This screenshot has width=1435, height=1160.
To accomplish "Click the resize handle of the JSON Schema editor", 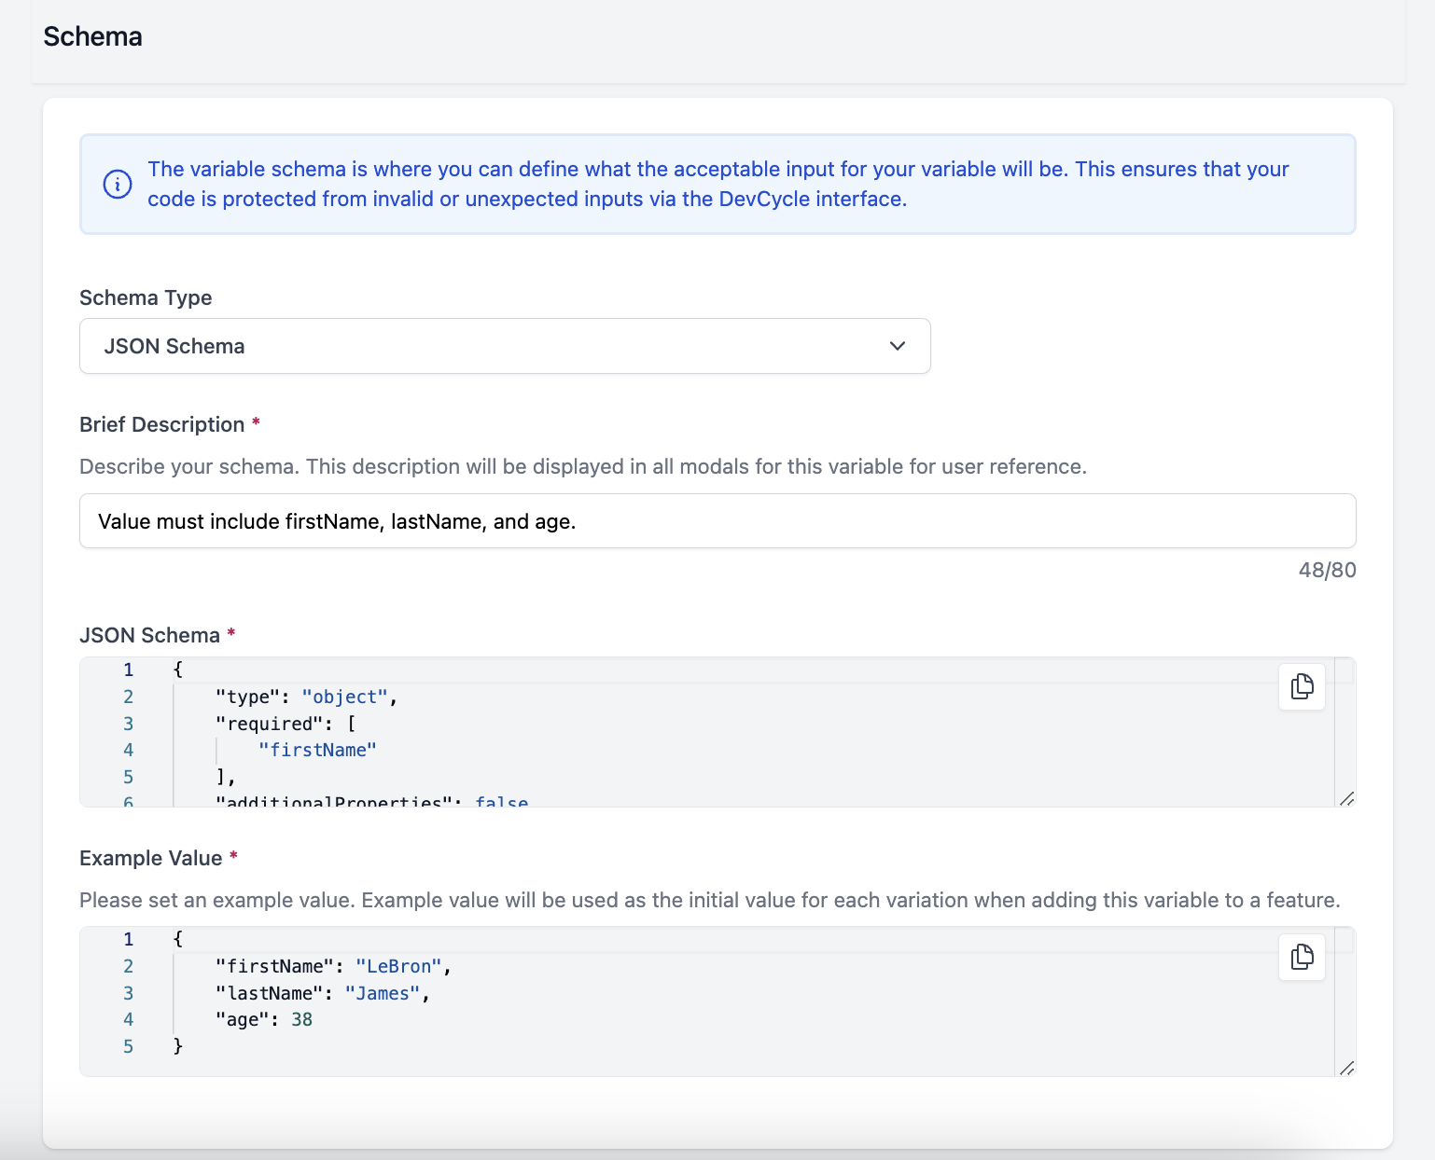I will coord(1347,797).
